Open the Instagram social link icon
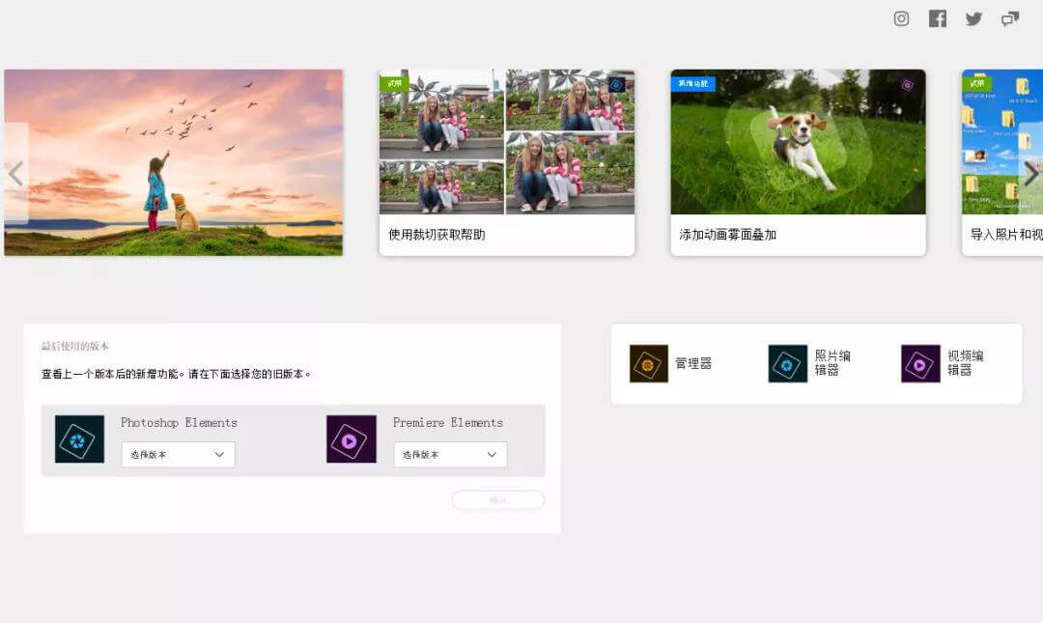Screen dimensions: 1043x623 901,18
